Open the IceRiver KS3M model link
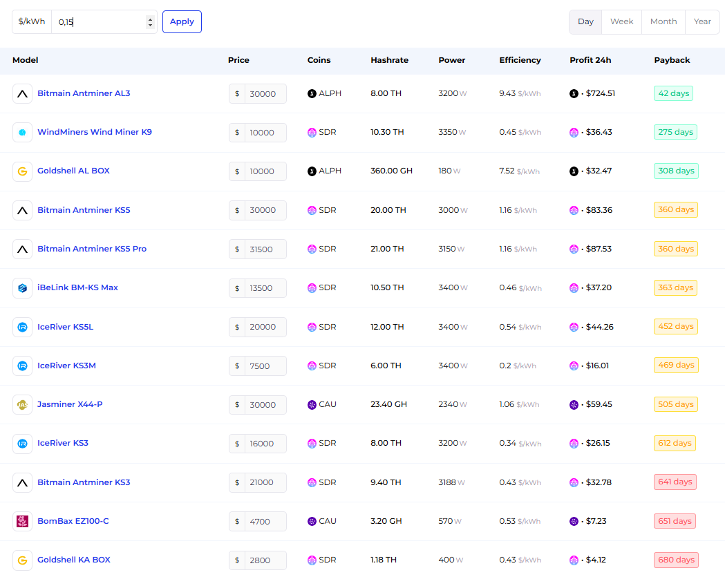 click(x=66, y=366)
